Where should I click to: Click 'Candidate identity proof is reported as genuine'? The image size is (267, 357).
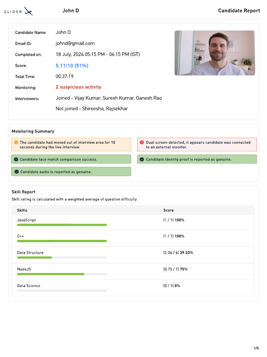tap(189, 159)
